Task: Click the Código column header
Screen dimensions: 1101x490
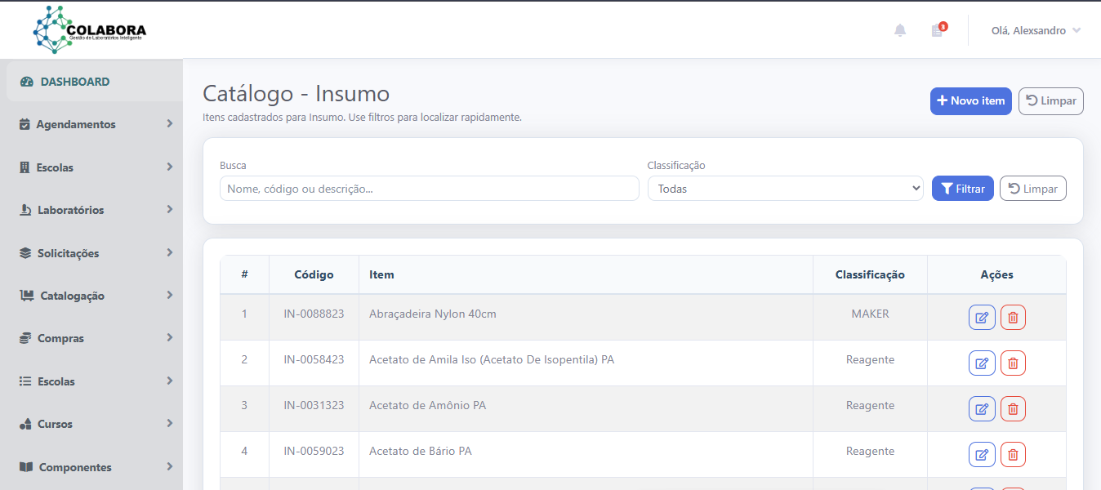Action: tap(314, 274)
